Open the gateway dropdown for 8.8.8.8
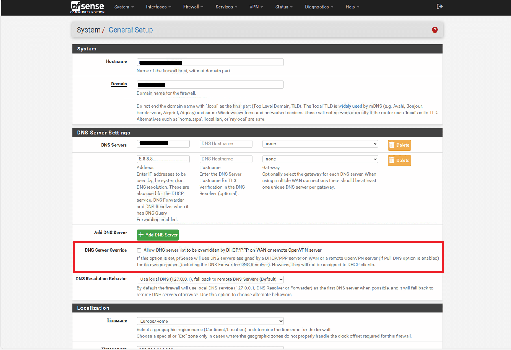The height and width of the screenshot is (350, 511). pos(320,159)
